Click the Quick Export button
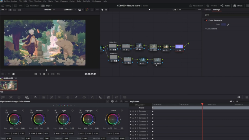Screen dimensions: 249x140 196,6
